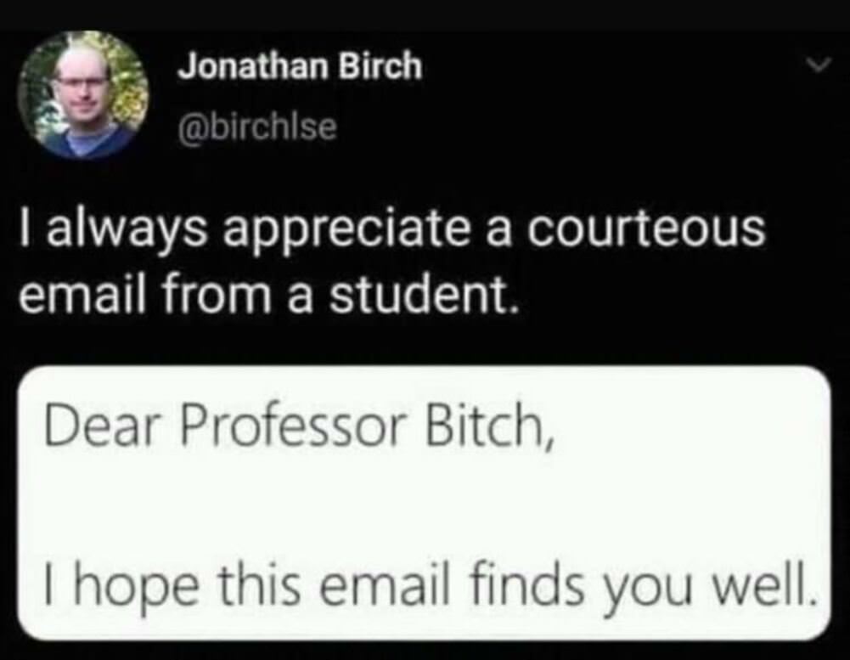
Task: Click the blank area inside the email image
Action: (424, 505)
